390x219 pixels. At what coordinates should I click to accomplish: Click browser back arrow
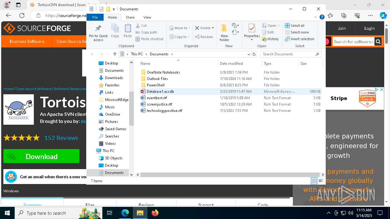click(9, 16)
